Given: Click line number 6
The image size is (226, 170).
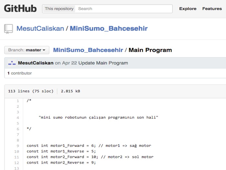Looking at the screenshot, I should 18,129.
